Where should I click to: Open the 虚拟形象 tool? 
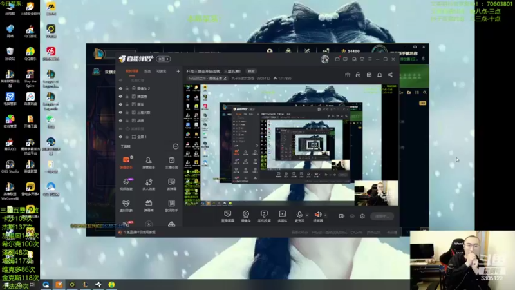click(126, 206)
